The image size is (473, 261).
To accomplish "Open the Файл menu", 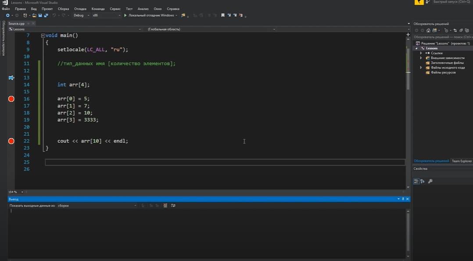I will click(x=6, y=9).
